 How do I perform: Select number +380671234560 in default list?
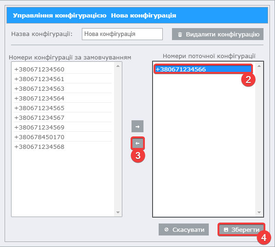click(63, 69)
